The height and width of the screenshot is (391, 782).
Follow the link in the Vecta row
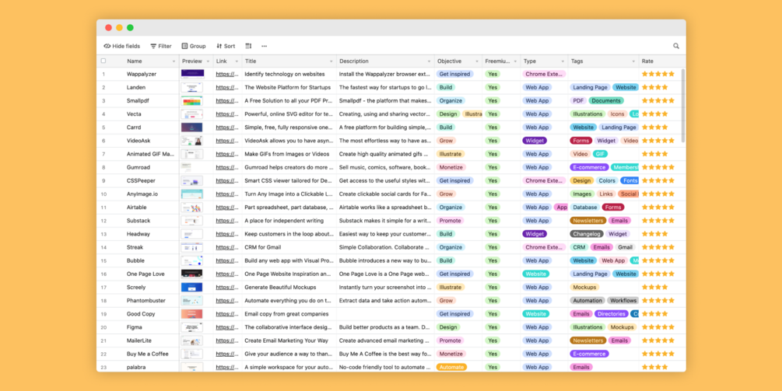tap(227, 114)
